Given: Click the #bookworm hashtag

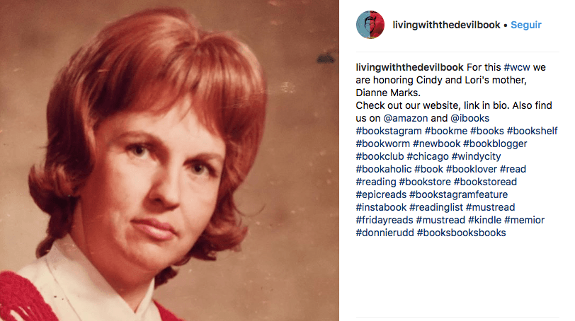Looking at the screenshot, I should [x=383, y=144].
